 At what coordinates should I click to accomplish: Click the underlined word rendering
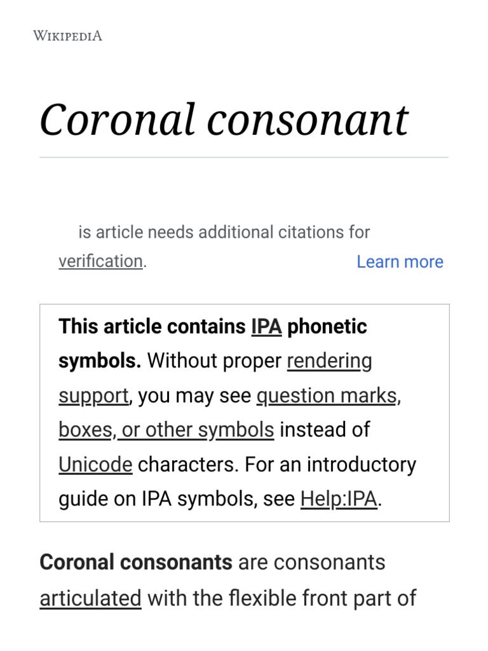[x=329, y=361]
